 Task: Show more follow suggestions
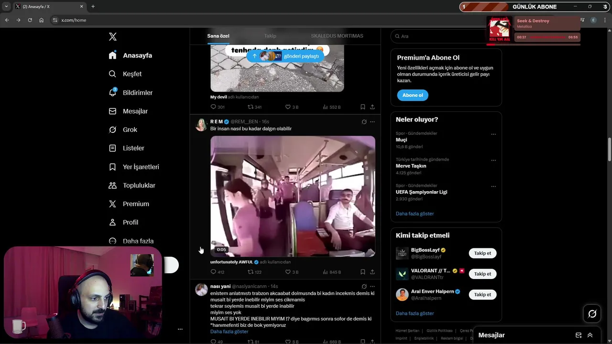tap(415, 313)
